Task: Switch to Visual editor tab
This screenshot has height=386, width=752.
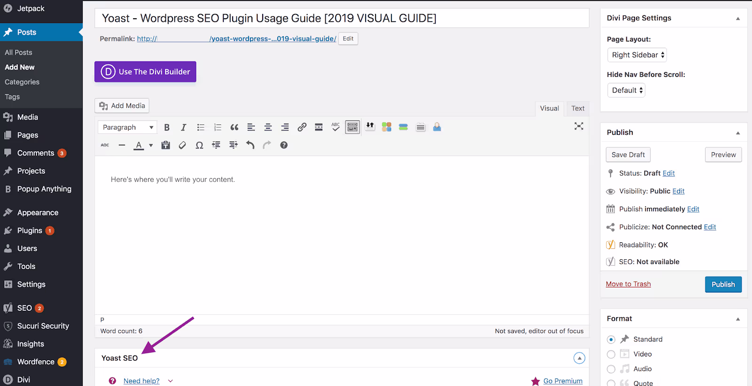Action: coord(549,108)
